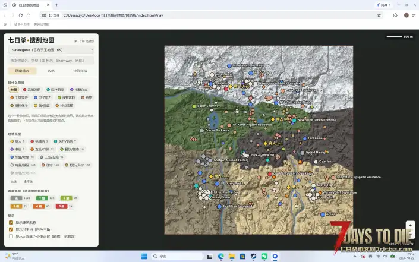Click the 全选 button
The width and height of the screenshot is (419, 262).
(14, 182)
